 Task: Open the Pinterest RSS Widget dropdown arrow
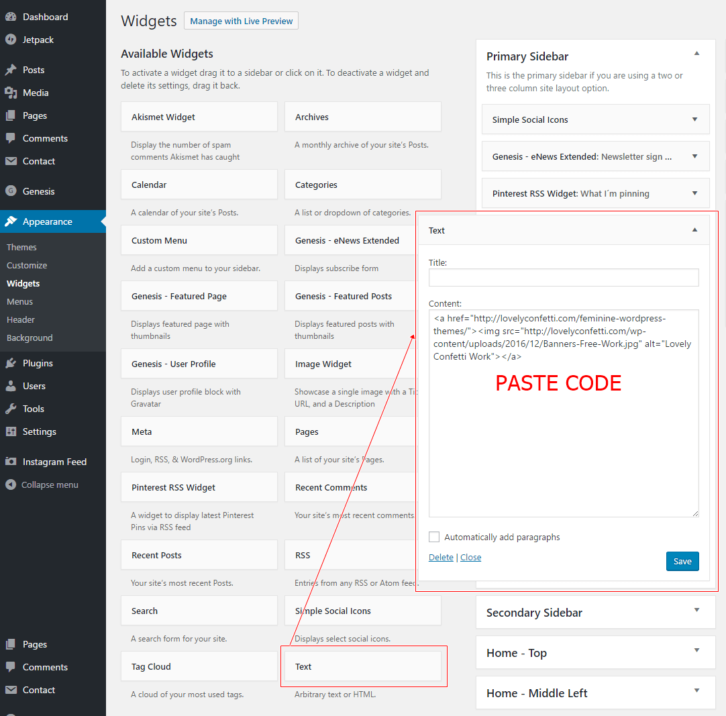click(x=694, y=193)
